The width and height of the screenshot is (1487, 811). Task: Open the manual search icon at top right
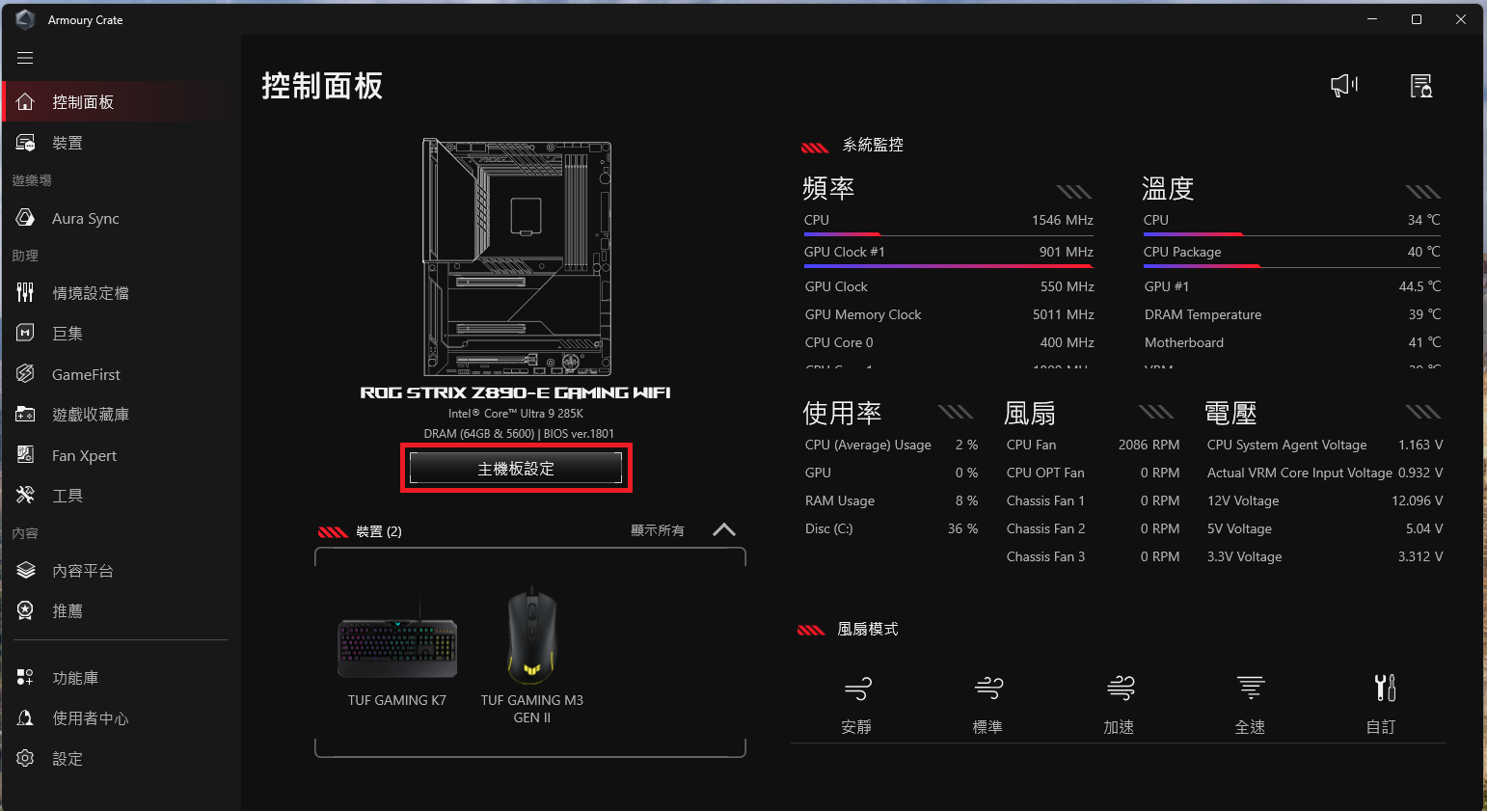(1420, 86)
